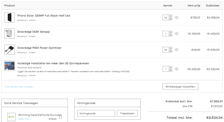
Task: Open Phono Solar panel product thumbnail
Action: (x=10, y=17)
